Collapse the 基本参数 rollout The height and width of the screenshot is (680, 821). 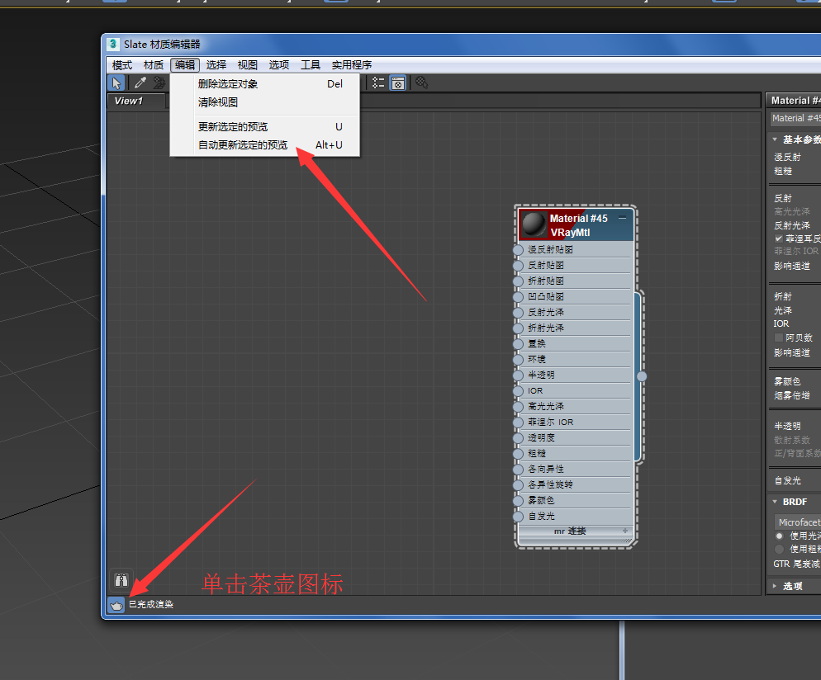click(x=775, y=139)
